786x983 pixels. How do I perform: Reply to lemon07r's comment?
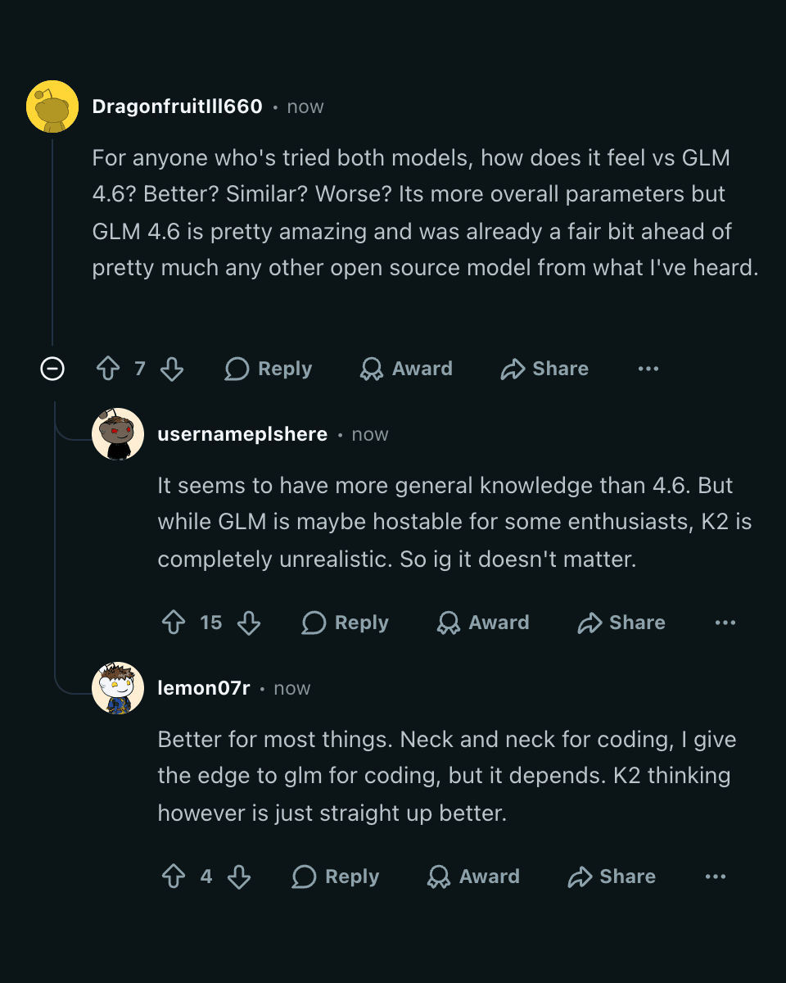(x=336, y=877)
